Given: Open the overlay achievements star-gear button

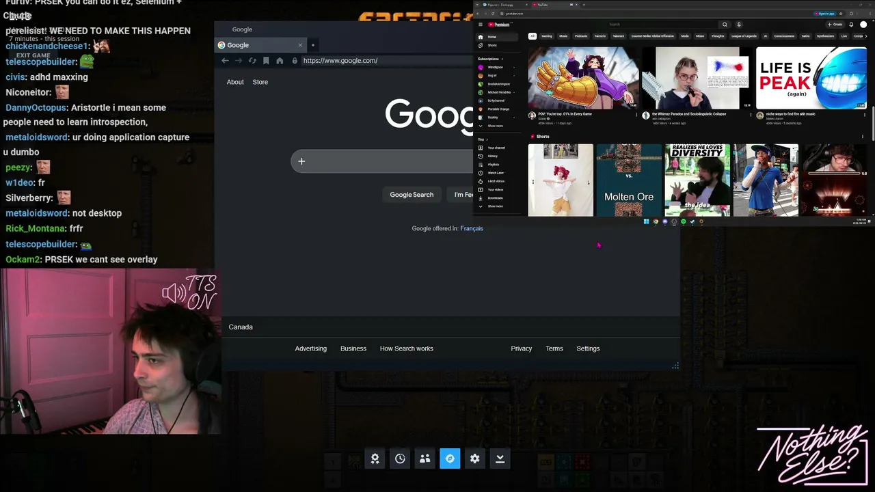Looking at the screenshot, I should [x=375, y=459].
